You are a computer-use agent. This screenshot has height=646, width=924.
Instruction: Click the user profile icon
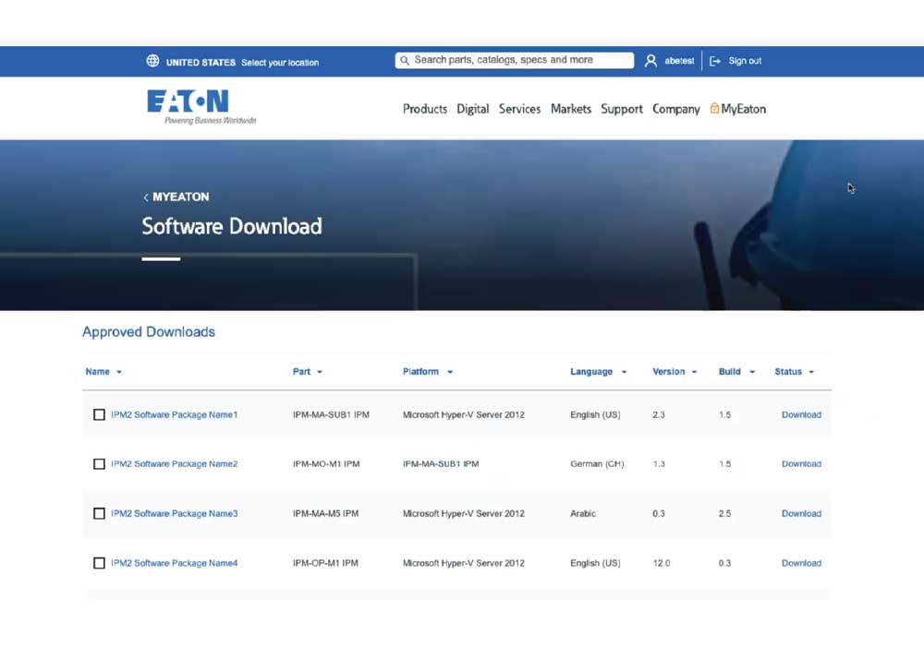[650, 61]
